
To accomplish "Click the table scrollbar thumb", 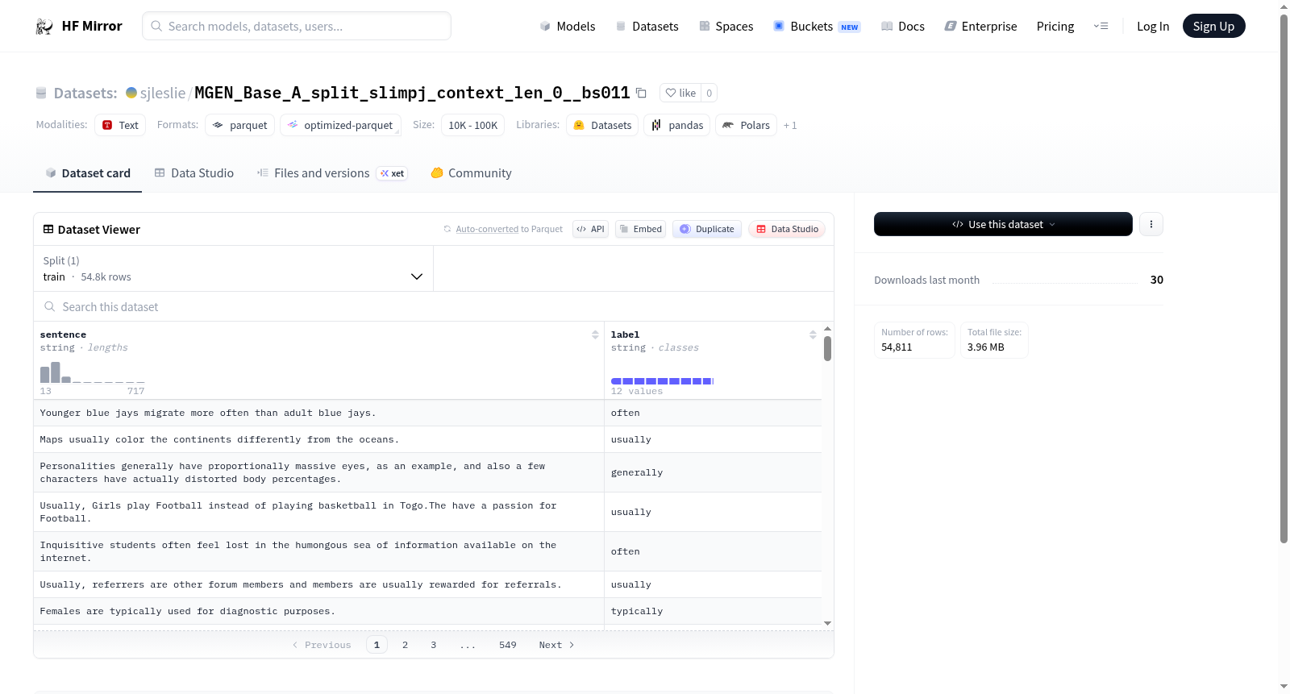I will (827, 348).
